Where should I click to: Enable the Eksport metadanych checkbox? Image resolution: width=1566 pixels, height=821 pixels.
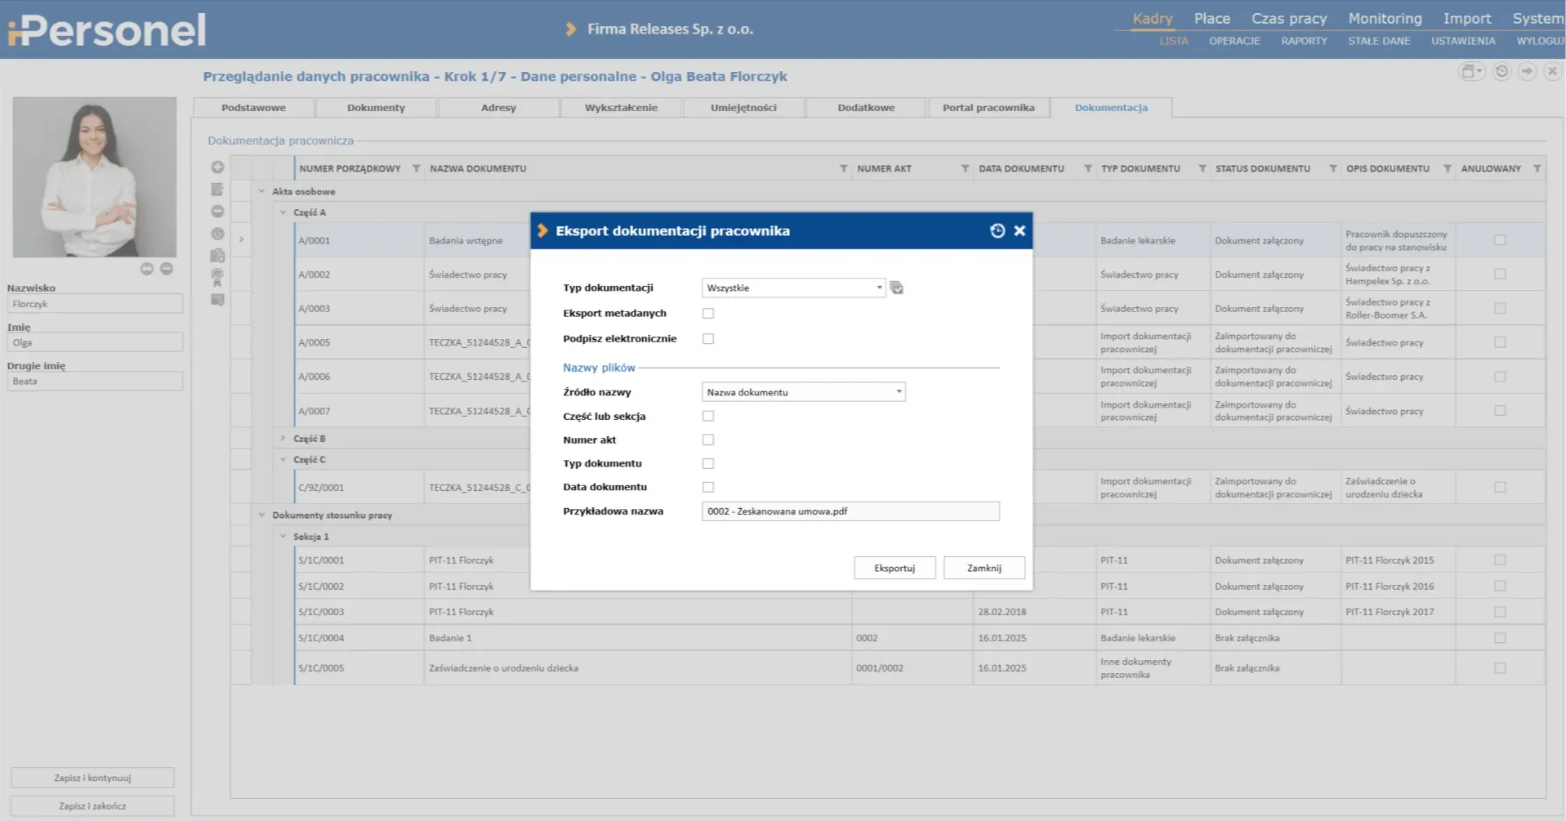point(708,314)
